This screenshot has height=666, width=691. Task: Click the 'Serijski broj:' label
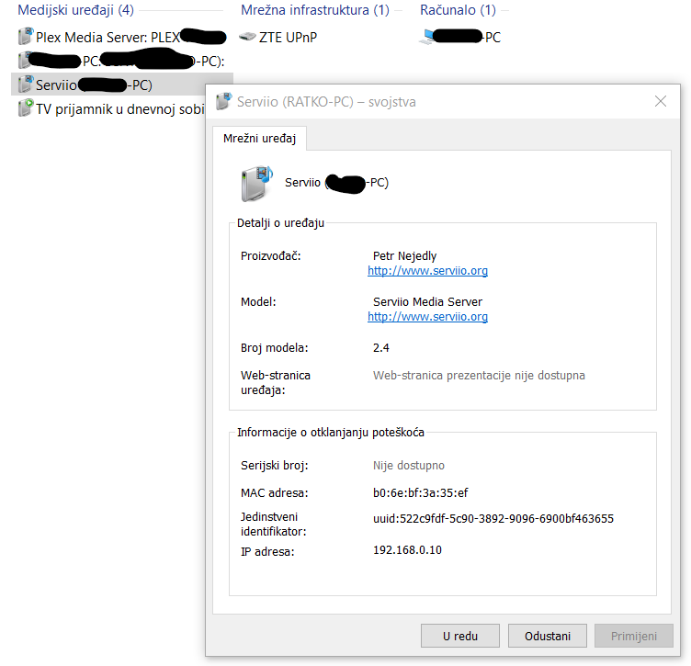(x=274, y=465)
